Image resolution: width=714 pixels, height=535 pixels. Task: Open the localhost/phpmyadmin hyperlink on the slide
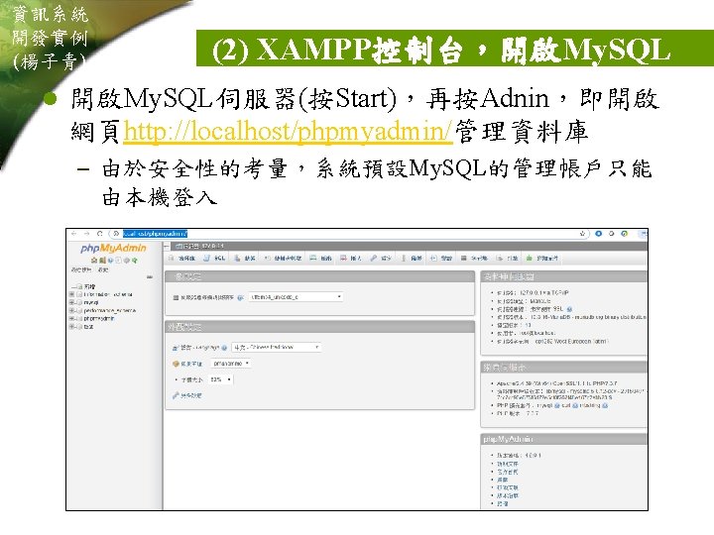click(288, 131)
